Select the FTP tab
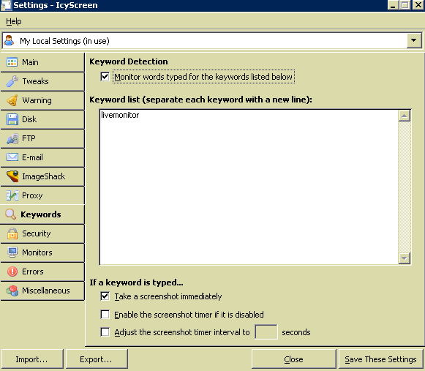Screen dimensions: 425x371 [x=42, y=138]
